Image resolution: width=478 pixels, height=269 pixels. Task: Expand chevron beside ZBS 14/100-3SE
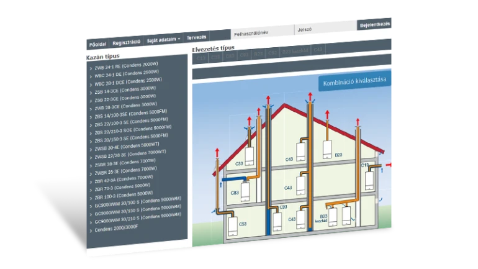tap(91, 117)
